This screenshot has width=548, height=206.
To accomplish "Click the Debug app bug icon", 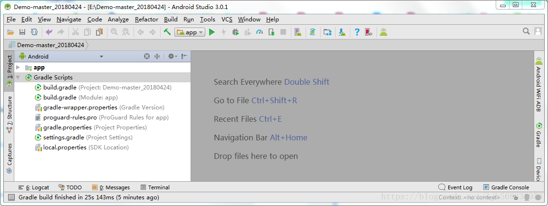I will point(236,32).
